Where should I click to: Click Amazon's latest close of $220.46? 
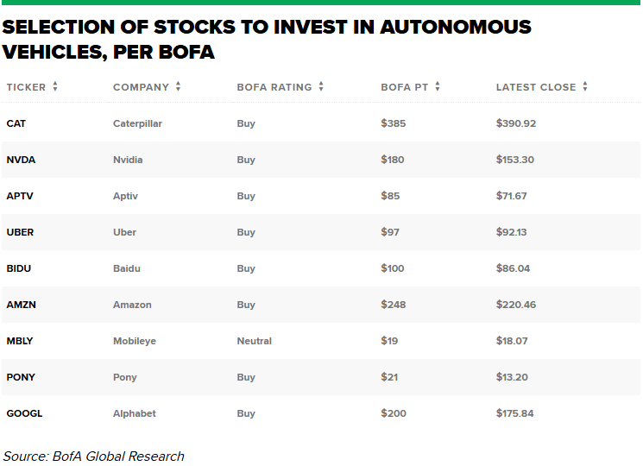(x=516, y=305)
